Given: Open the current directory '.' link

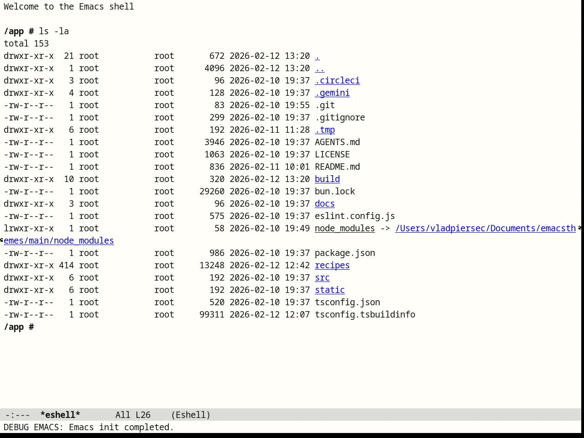Looking at the screenshot, I should 317,56.
